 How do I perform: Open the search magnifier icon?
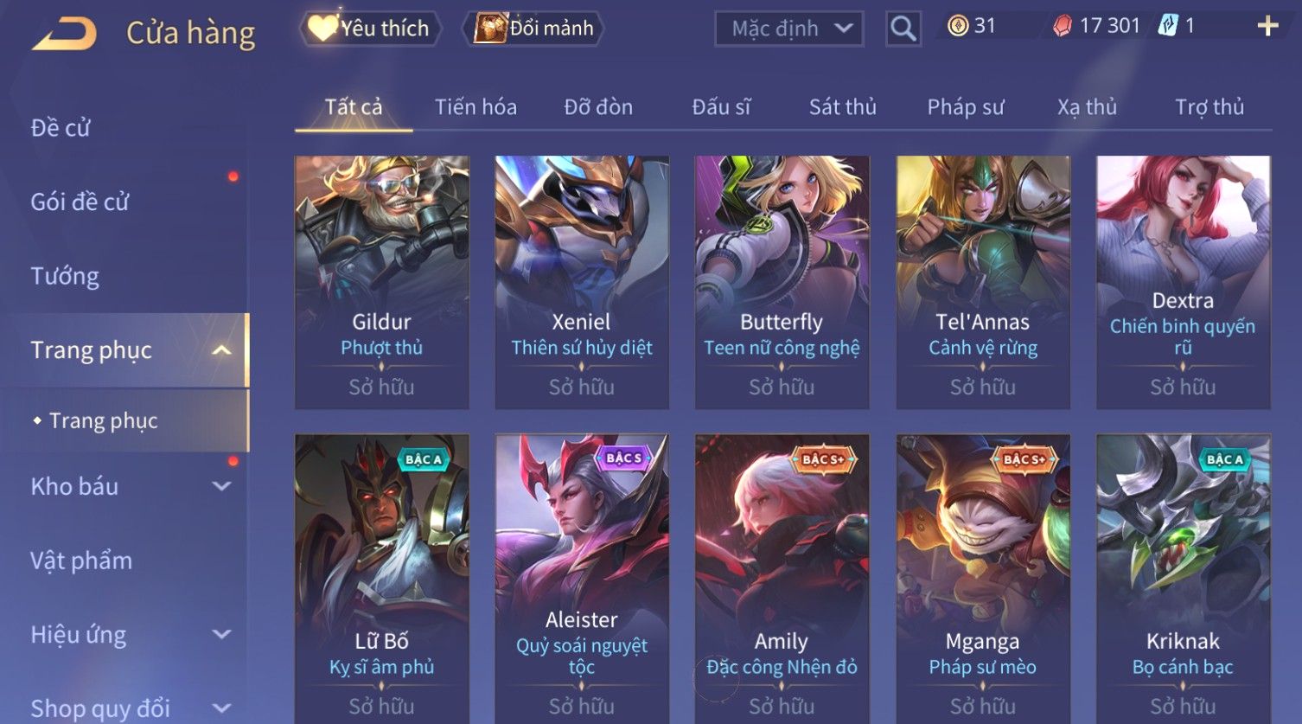903,29
